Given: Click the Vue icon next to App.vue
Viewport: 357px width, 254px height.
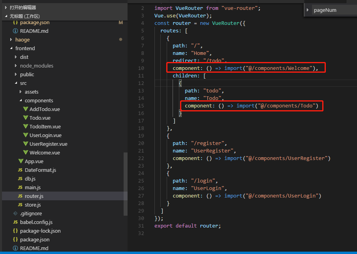Looking at the screenshot, I should pyautogui.click(x=21, y=162).
